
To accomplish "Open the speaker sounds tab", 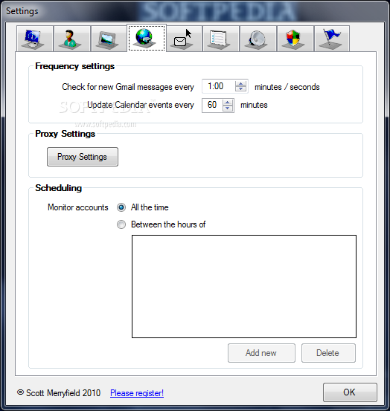I will 258,39.
